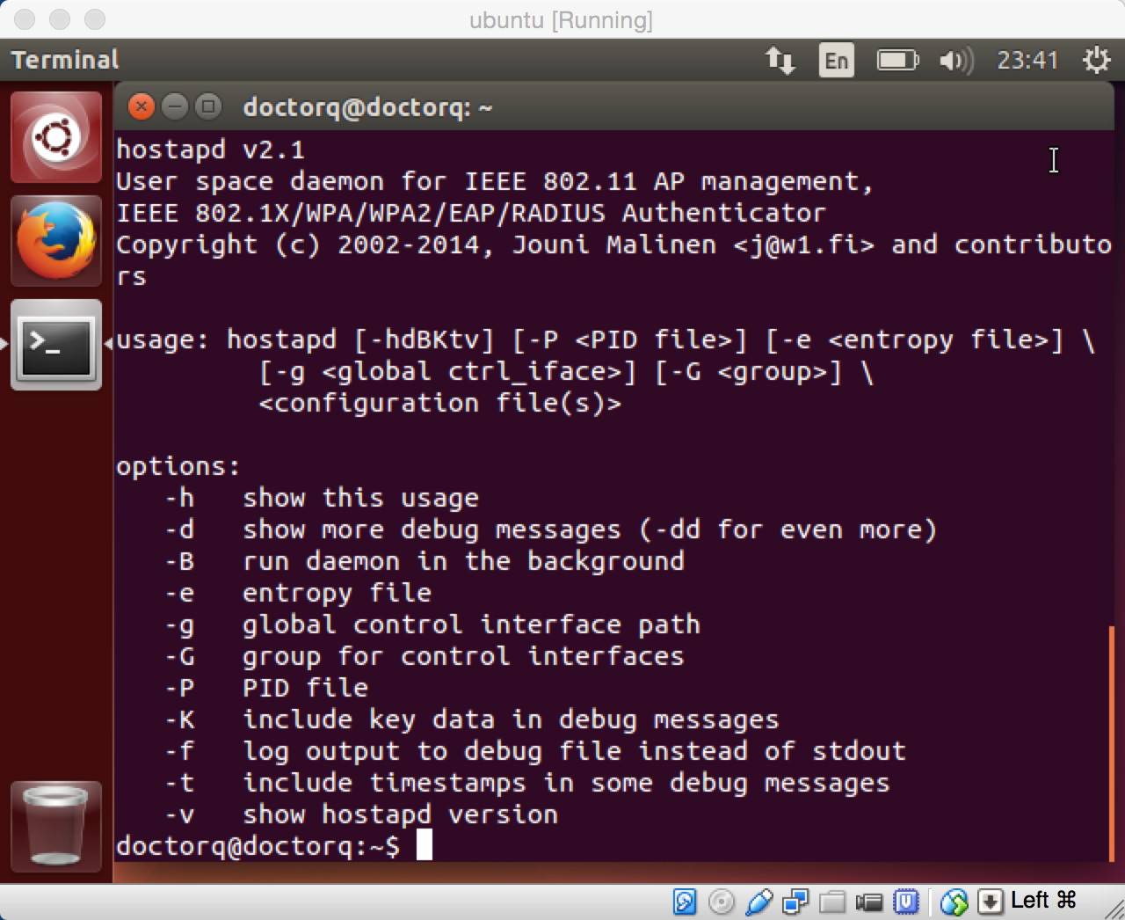The height and width of the screenshot is (920, 1125).
Task: Click the VirtualBox keyboard capture arrow icon
Action: 991,902
